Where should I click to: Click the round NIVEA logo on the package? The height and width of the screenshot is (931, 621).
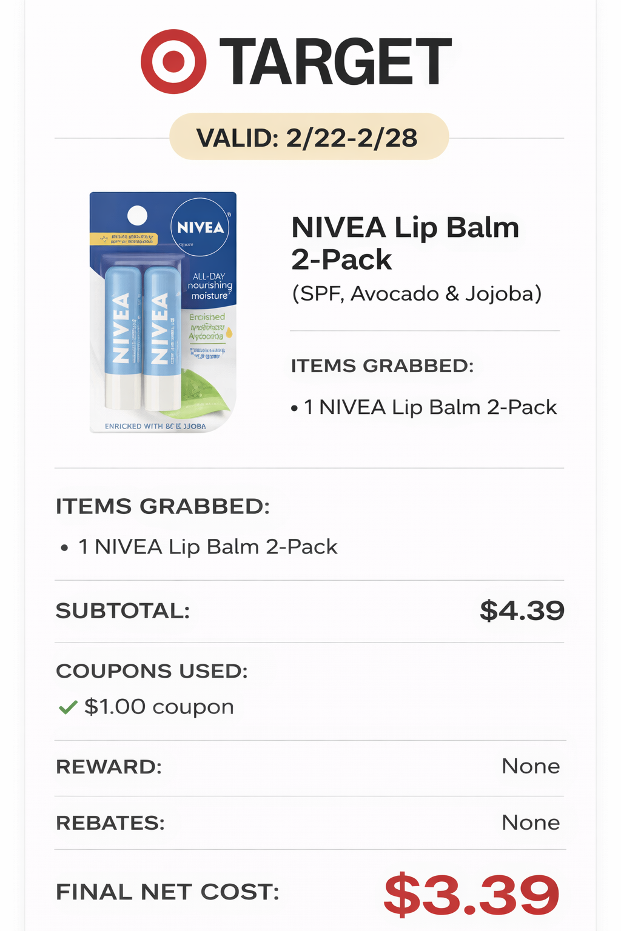click(x=200, y=227)
